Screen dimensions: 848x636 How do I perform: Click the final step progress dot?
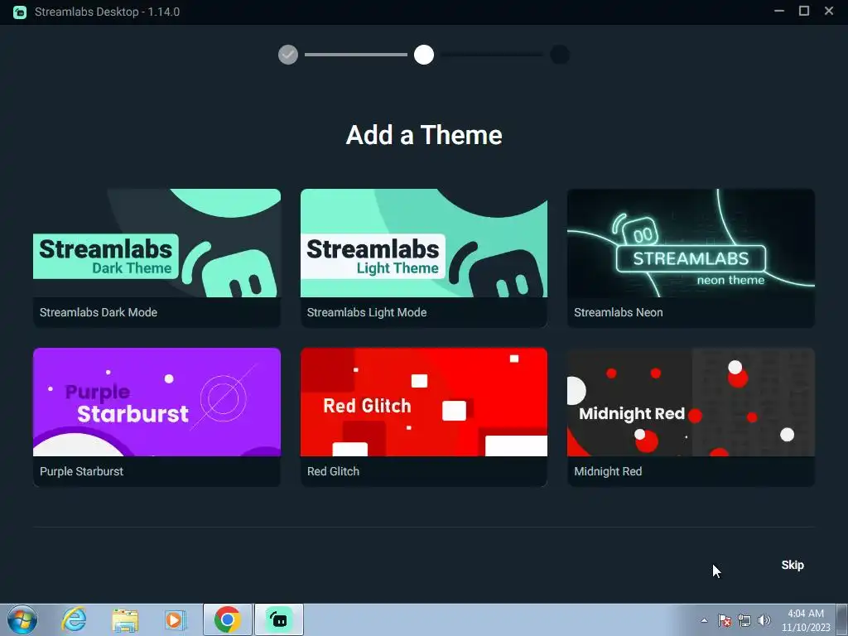point(560,55)
